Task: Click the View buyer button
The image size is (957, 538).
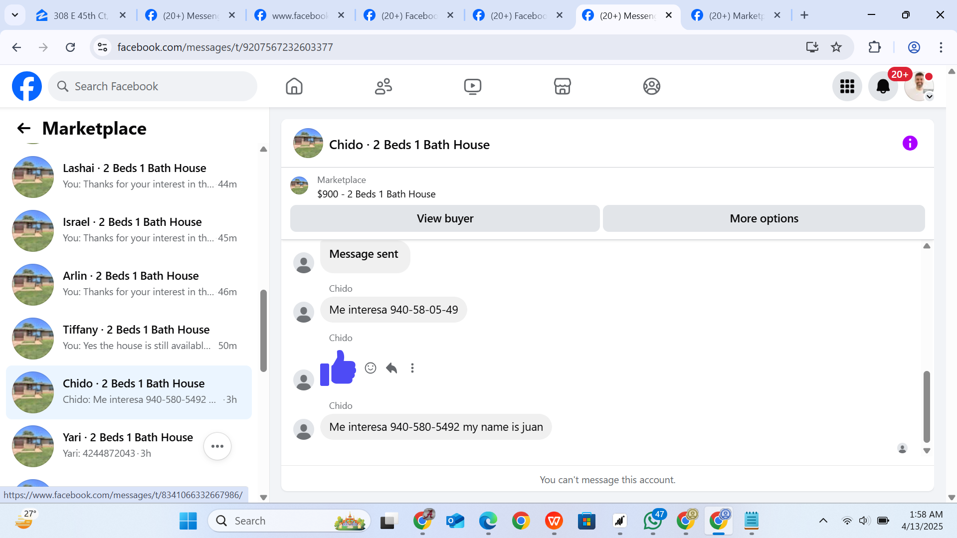Action: click(445, 218)
